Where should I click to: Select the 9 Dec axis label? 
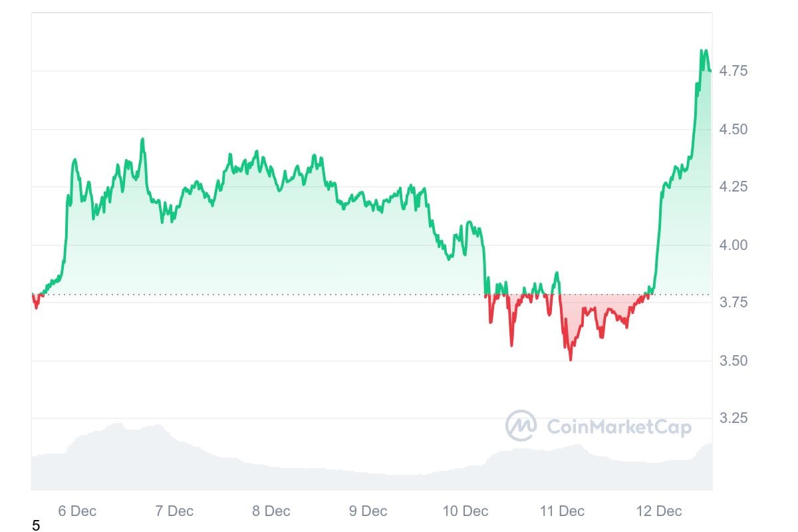pos(368,511)
